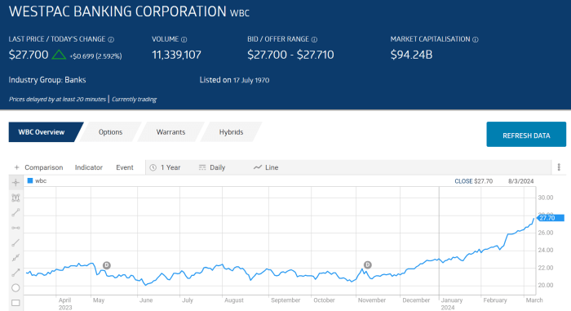Click the +$0.699 (2.592%) change value

coord(95,56)
